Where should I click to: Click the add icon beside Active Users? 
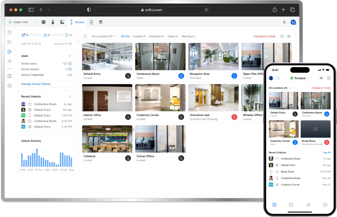click(x=70, y=64)
